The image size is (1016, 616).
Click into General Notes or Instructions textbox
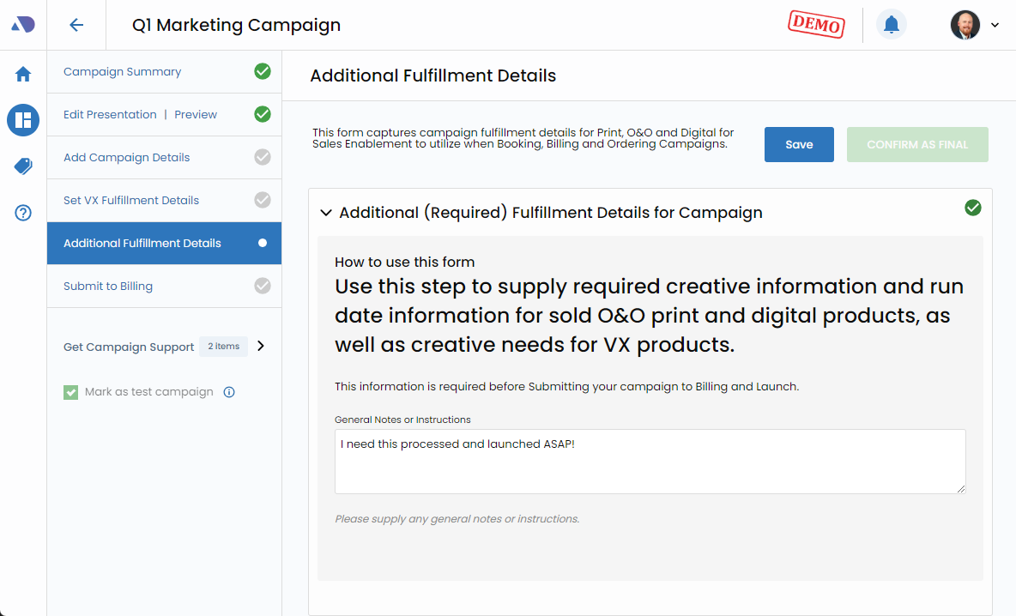(x=650, y=462)
